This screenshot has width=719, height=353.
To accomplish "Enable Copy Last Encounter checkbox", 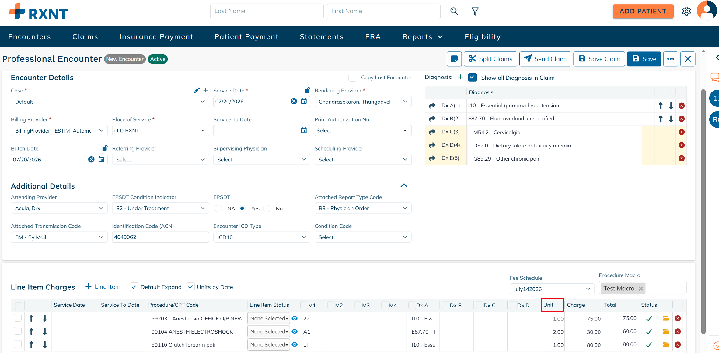I will (x=352, y=78).
